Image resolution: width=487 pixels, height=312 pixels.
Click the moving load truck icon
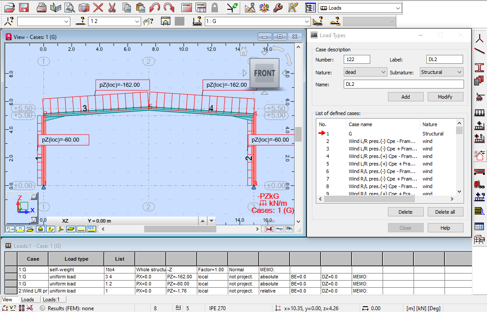point(479,184)
